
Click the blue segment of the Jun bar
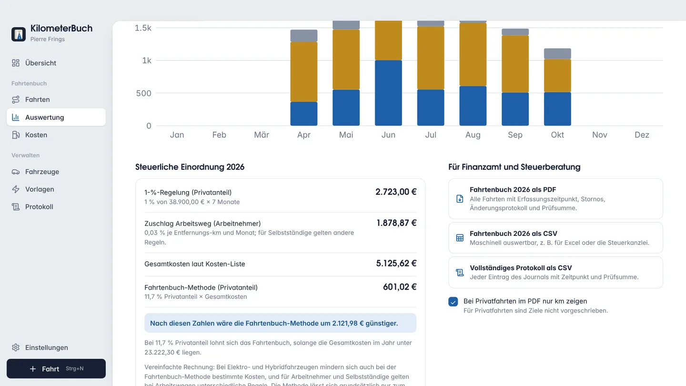click(388, 93)
